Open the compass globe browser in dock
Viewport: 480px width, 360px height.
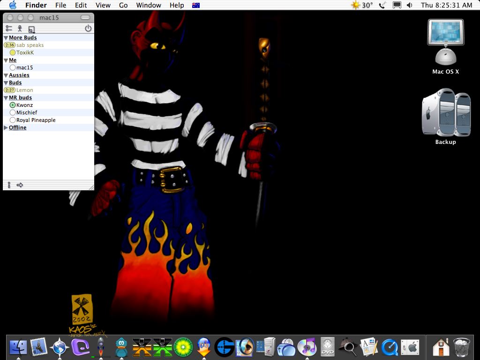(60, 347)
